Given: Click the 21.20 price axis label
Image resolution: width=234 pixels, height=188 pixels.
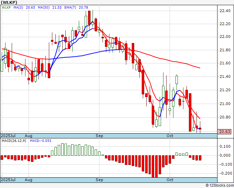Looking at the screenshot, I should pos(225,90).
